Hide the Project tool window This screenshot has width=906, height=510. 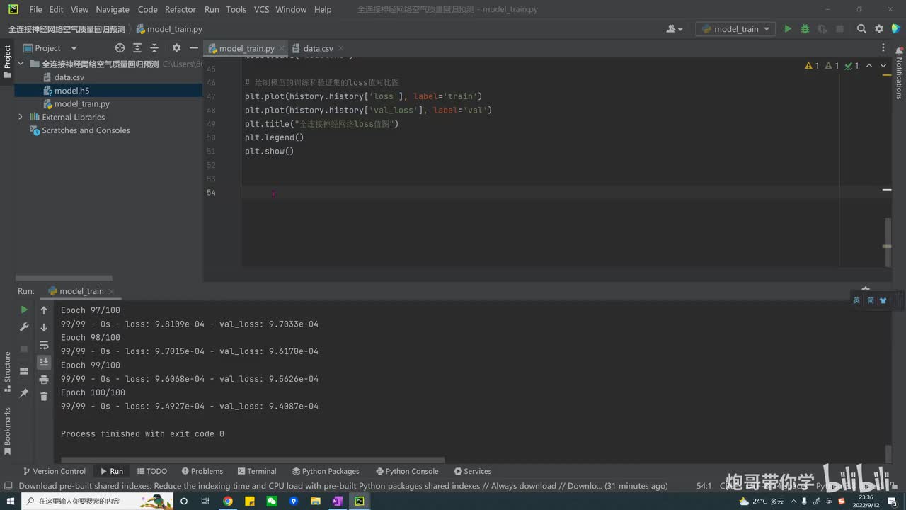(193, 48)
